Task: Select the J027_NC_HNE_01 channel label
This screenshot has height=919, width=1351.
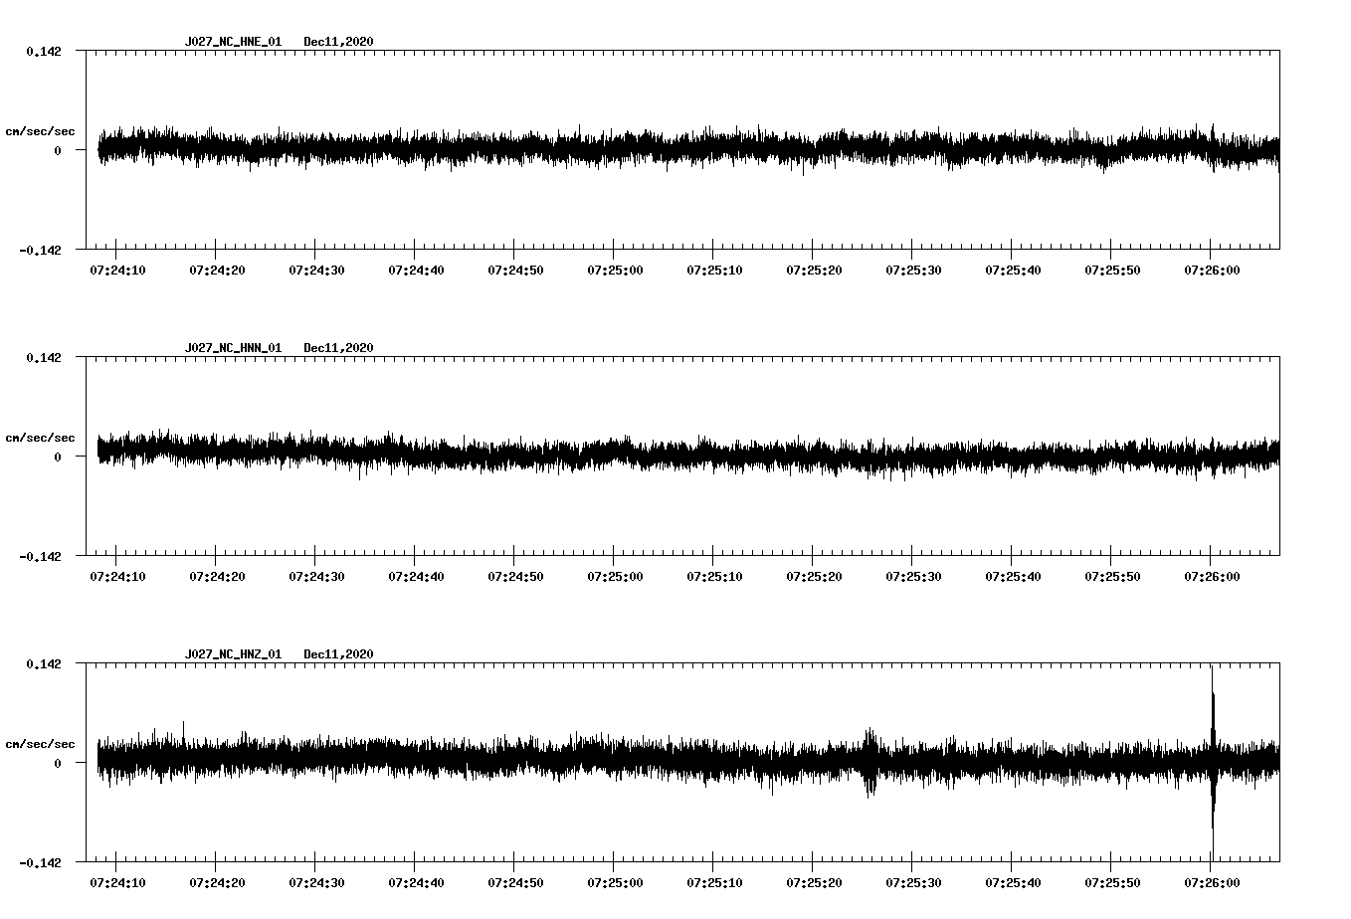Action: [232, 43]
